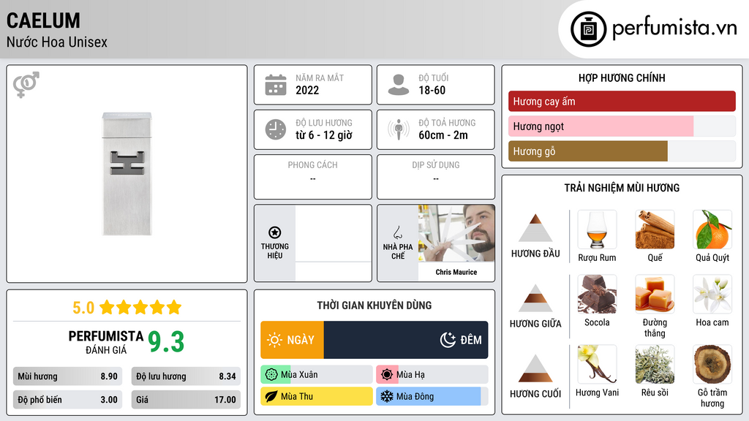Select the Mùa Đông season bar

[x=432, y=397]
